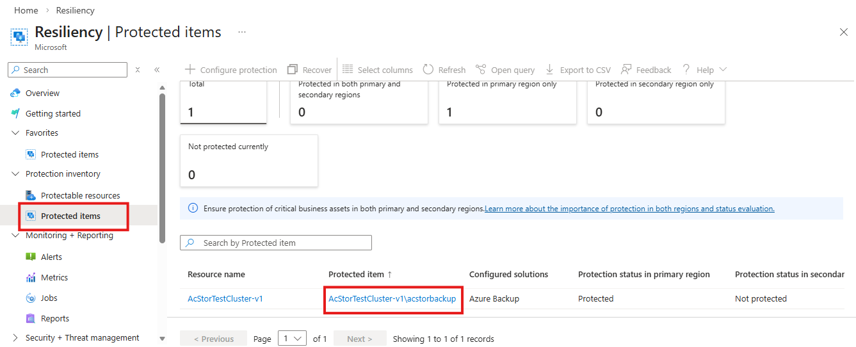Open the page number dropdown

tap(292, 339)
